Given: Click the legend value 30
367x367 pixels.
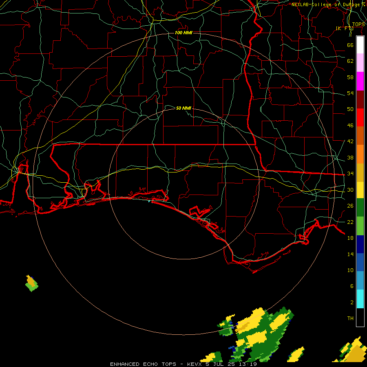Looking at the screenshot, I should (350, 190).
